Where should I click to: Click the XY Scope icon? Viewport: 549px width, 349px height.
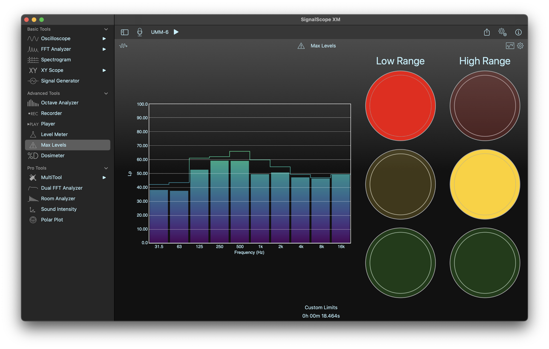pyautogui.click(x=33, y=70)
